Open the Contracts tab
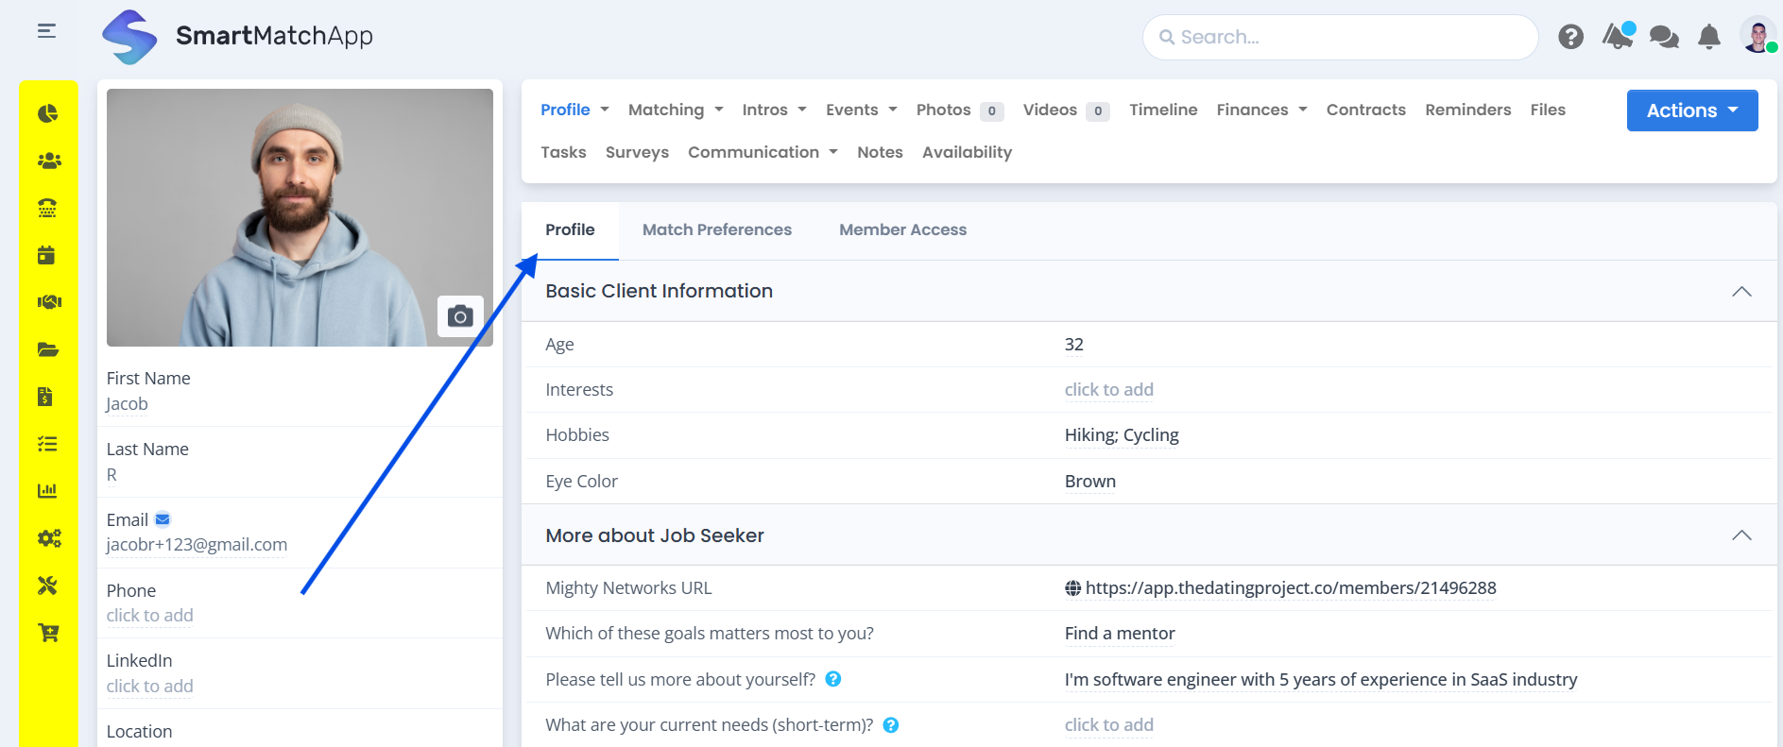 click(x=1365, y=110)
